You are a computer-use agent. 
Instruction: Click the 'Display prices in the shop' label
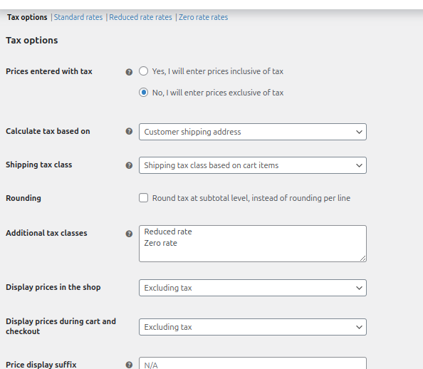tap(53, 287)
